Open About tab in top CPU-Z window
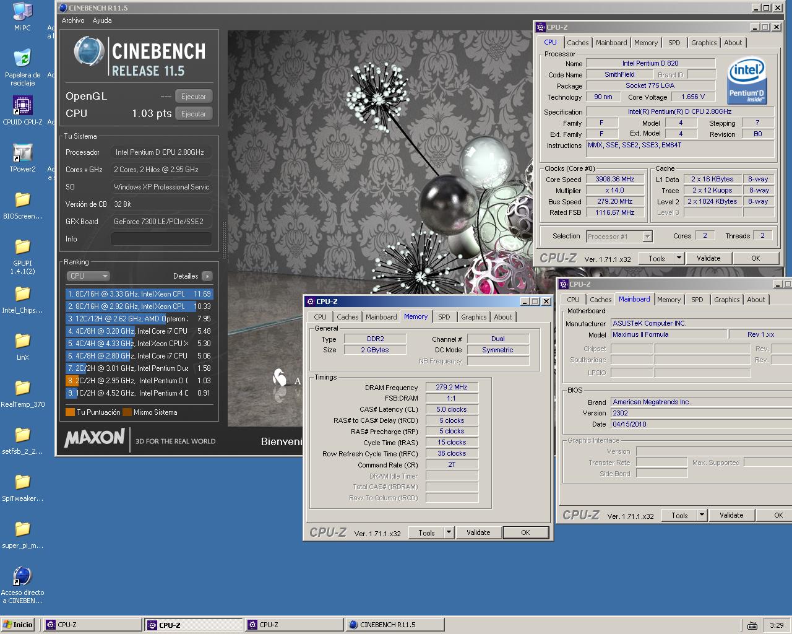The width and height of the screenshot is (792, 634). 733,43
